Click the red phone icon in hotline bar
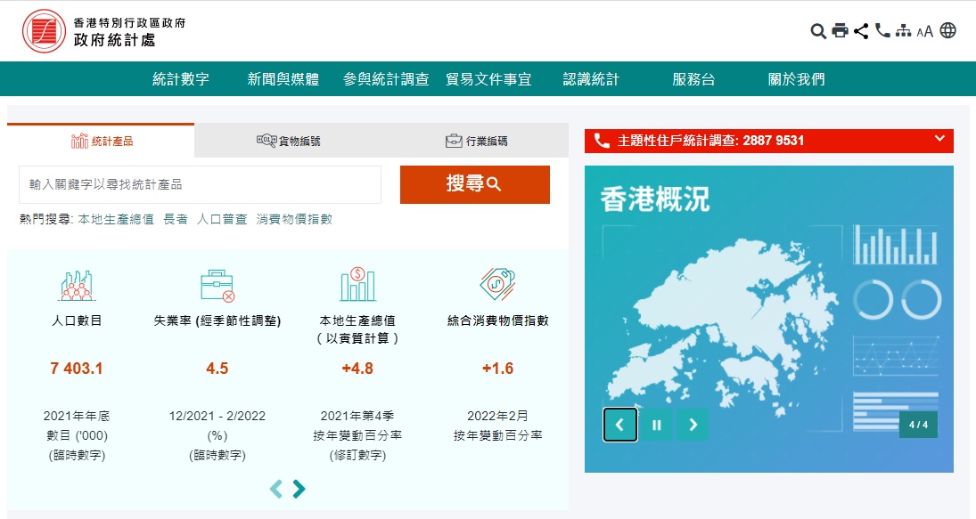The image size is (976, 519). point(602,141)
